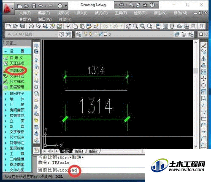
Task: Select the Move tool in modify toolbar
Action: click(x=203, y=78)
